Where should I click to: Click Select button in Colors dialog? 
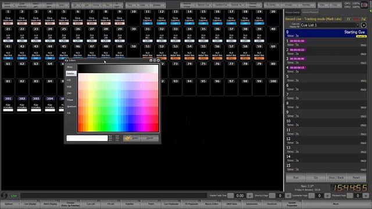coord(132,138)
